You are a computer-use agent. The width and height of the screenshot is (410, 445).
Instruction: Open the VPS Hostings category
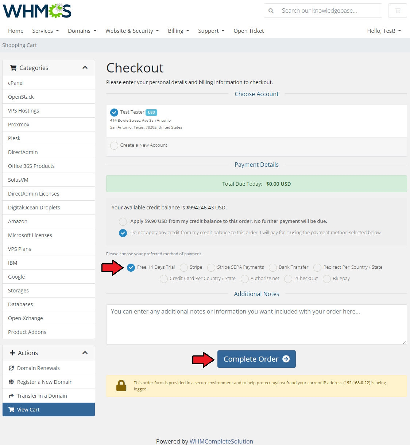[x=49, y=111]
